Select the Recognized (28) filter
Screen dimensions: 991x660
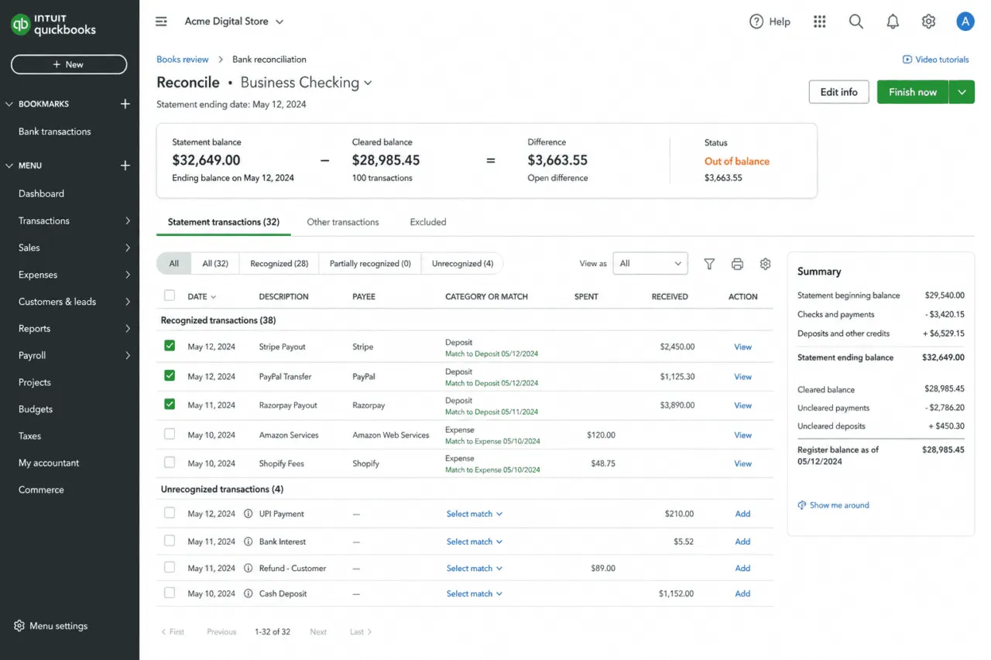pos(279,264)
